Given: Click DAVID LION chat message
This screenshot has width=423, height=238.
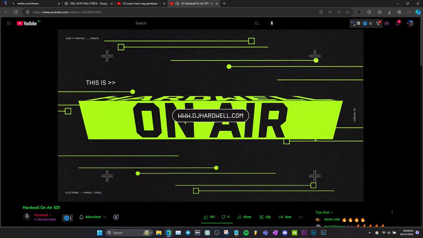Looking at the screenshot, I should (341, 219).
